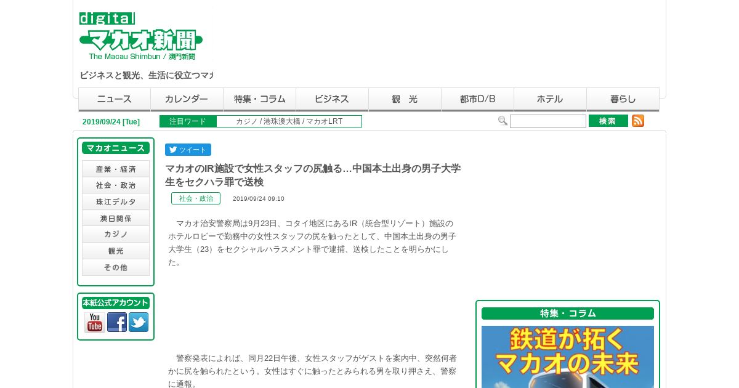Click the date 2019/09/24 [Tue]
This screenshot has width=739, height=388.
[111, 122]
